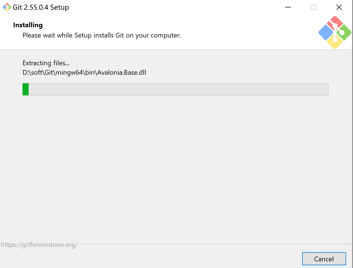The height and width of the screenshot is (268, 353).
Task: Cancel the Git installation
Action: (324, 259)
